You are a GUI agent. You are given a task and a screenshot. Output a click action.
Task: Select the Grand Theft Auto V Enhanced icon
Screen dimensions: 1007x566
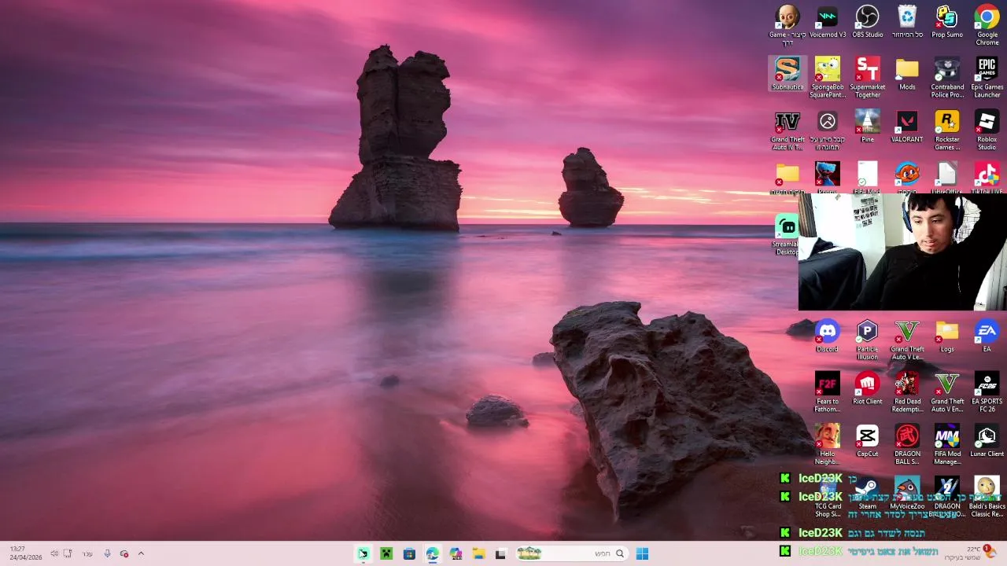(x=947, y=392)
